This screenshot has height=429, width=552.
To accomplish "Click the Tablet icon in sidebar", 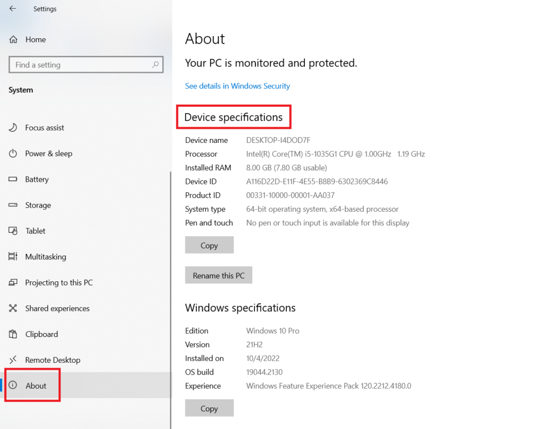I will (13, 231).
